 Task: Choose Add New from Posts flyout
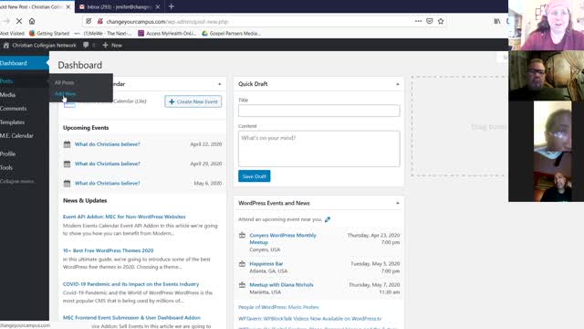pos(65,93)
